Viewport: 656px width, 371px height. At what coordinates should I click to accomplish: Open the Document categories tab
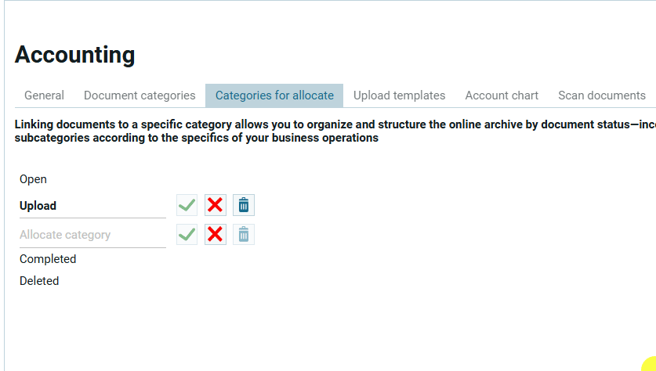pos(140,95)
